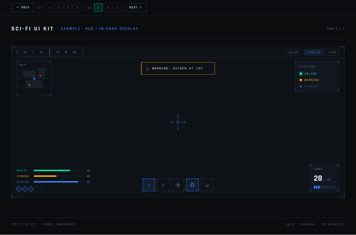
Task: Click the stamina value 45
Action: (x=88, y=176)
